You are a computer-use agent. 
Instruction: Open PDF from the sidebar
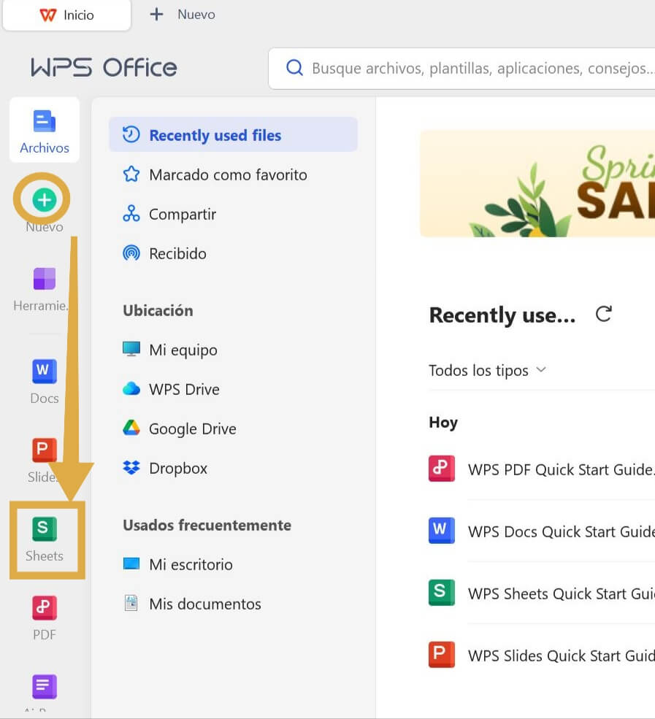click(44, 618)
